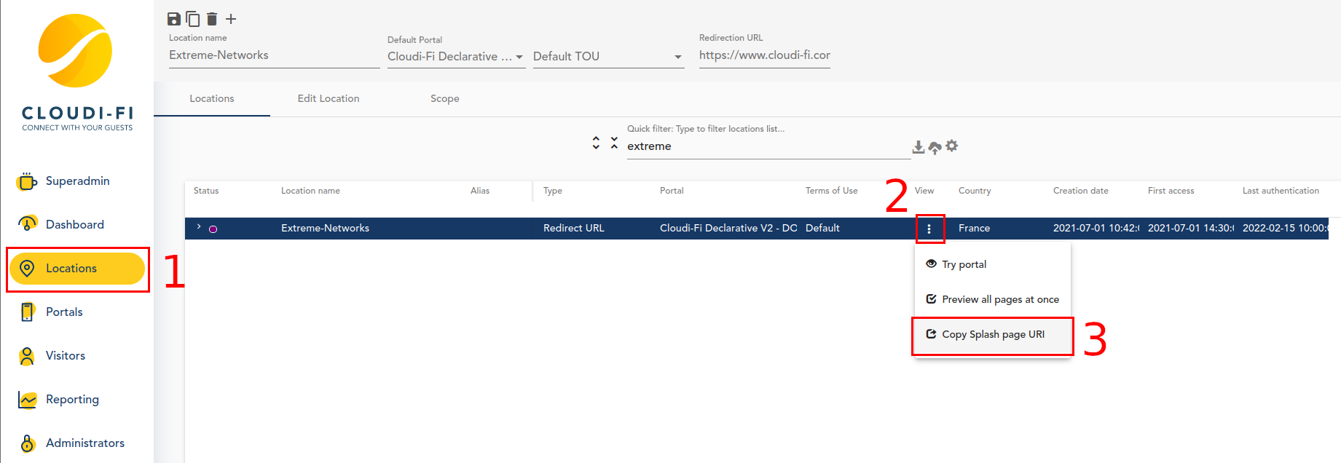Select Locations in the sidebar
Viewport: 1341px width, 463px height.
77,268
